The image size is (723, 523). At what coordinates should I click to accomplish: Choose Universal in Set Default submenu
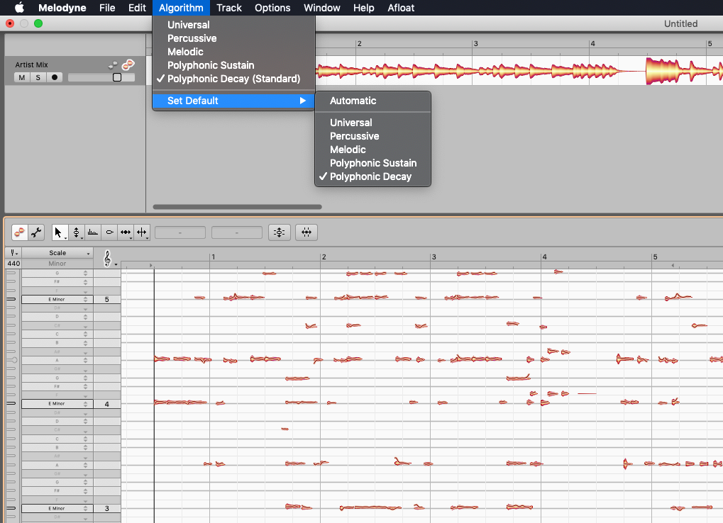click(x=372, y=123)
